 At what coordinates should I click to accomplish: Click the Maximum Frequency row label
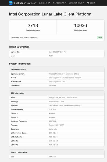(19, 121)
